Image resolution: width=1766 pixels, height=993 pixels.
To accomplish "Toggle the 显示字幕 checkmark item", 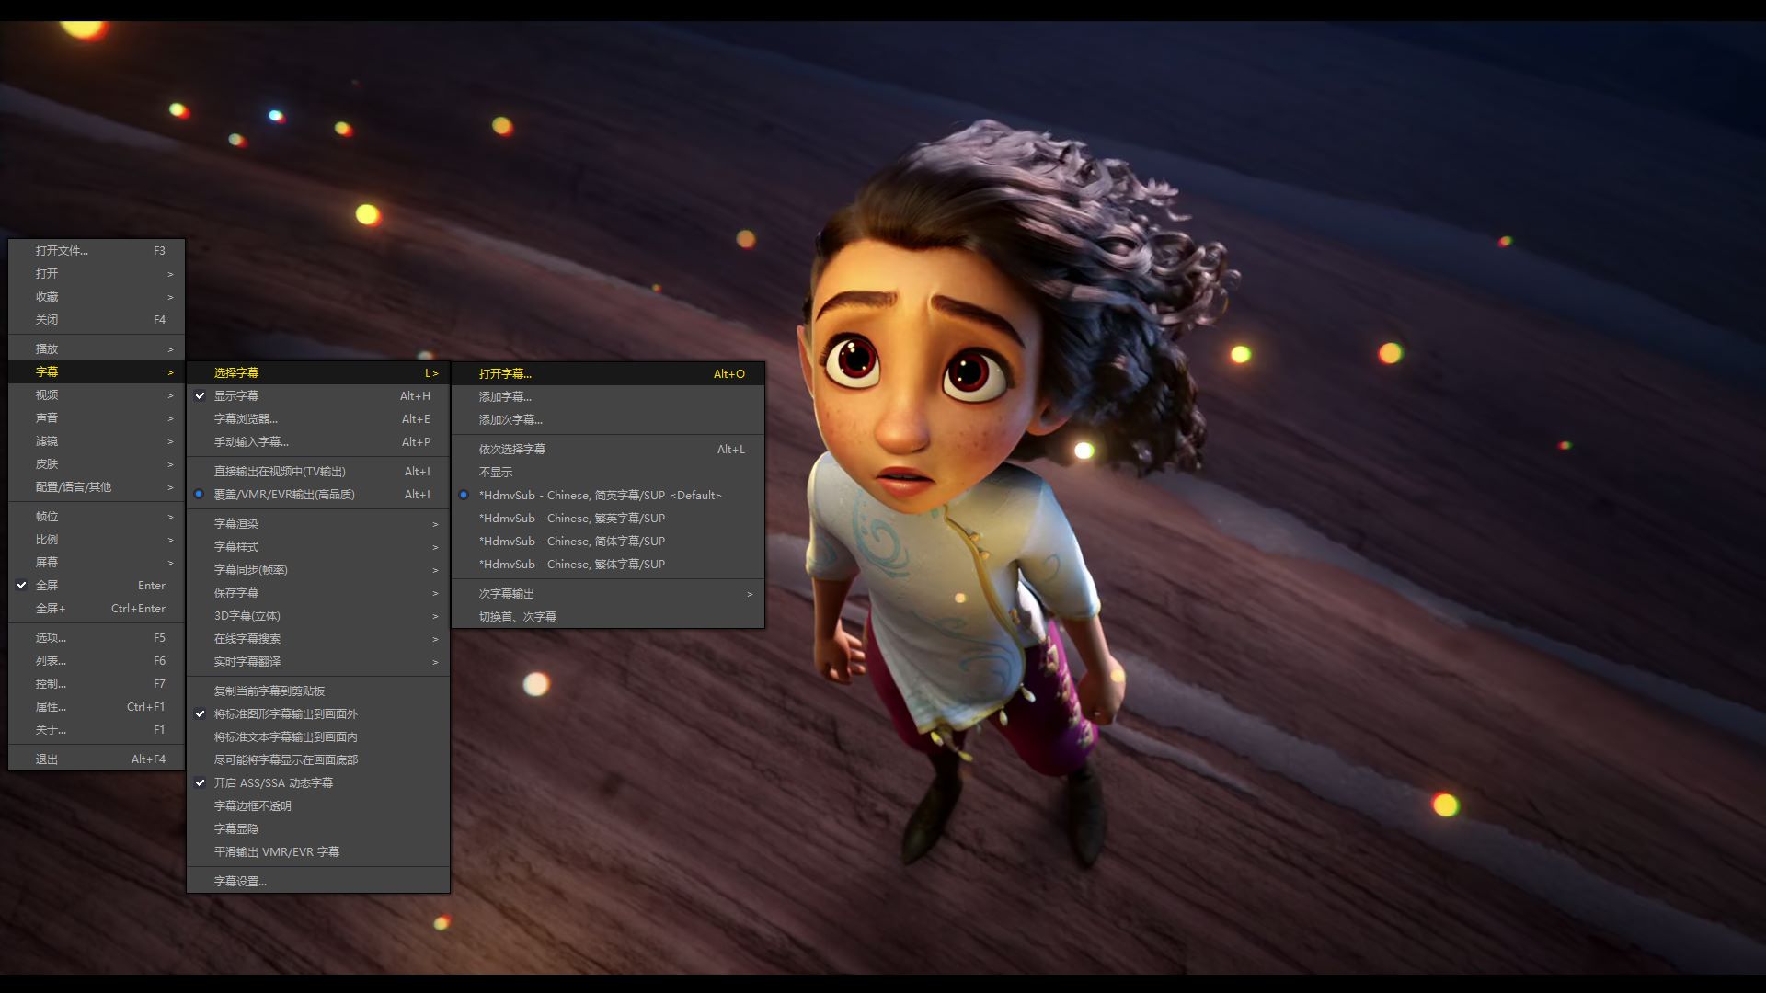I will 236,395.
